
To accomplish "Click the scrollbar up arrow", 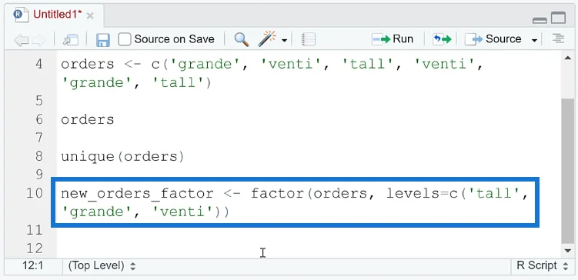I will pyautogui.click(x=568, y=58).
